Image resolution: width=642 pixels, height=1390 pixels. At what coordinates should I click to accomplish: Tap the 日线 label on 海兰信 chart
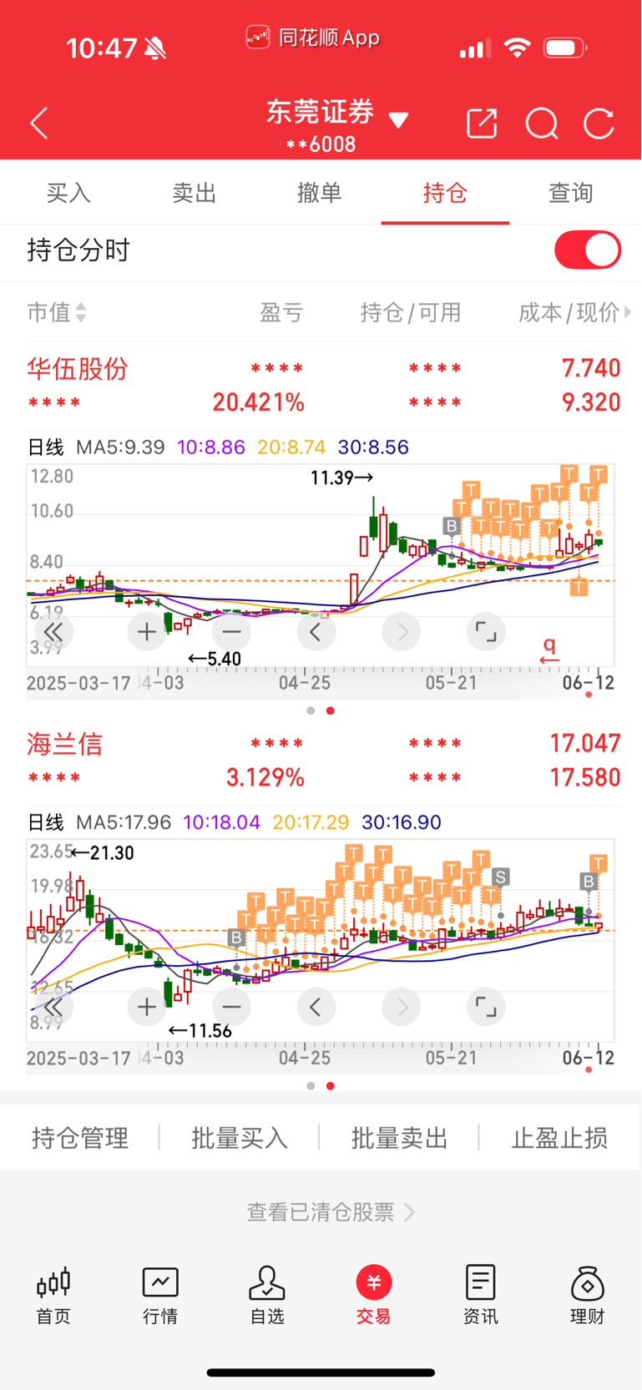click(46, 822)
